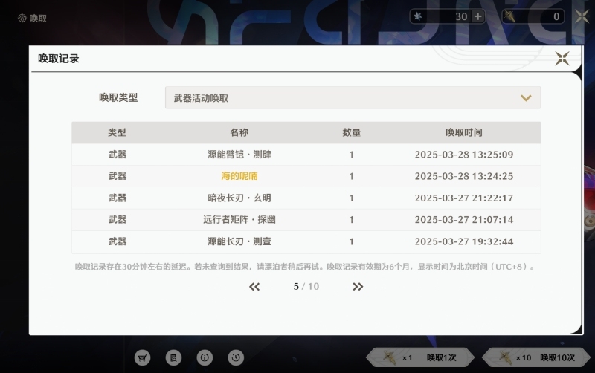595x373 pixels.
Task: Go to the next records page
Action: coord(358,287)
